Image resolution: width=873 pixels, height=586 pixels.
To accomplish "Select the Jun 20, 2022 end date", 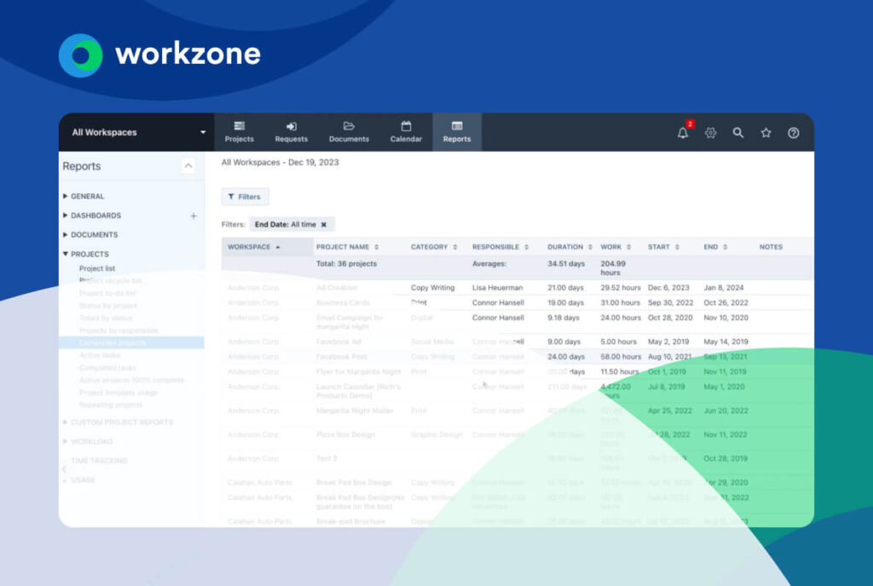I will point(726,411).
